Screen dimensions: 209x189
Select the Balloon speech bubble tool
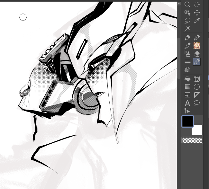pos(197,103)
